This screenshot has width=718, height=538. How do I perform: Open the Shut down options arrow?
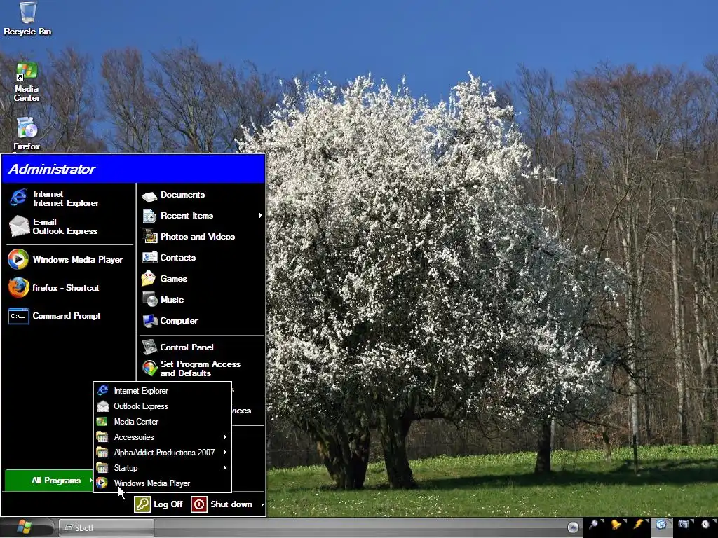pos(262,504)
